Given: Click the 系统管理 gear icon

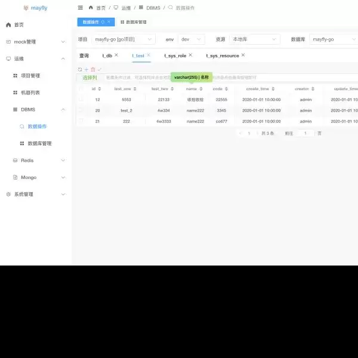Looking at the screenshot, I should tap(8, 194).
